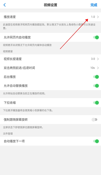This screenshot has height=175, width=101.
Task: Tap the 视频设置 page title
Action: [50, 5]
